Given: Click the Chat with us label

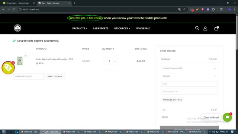Looking at the screenshot, I should click(x=211, y=118).
